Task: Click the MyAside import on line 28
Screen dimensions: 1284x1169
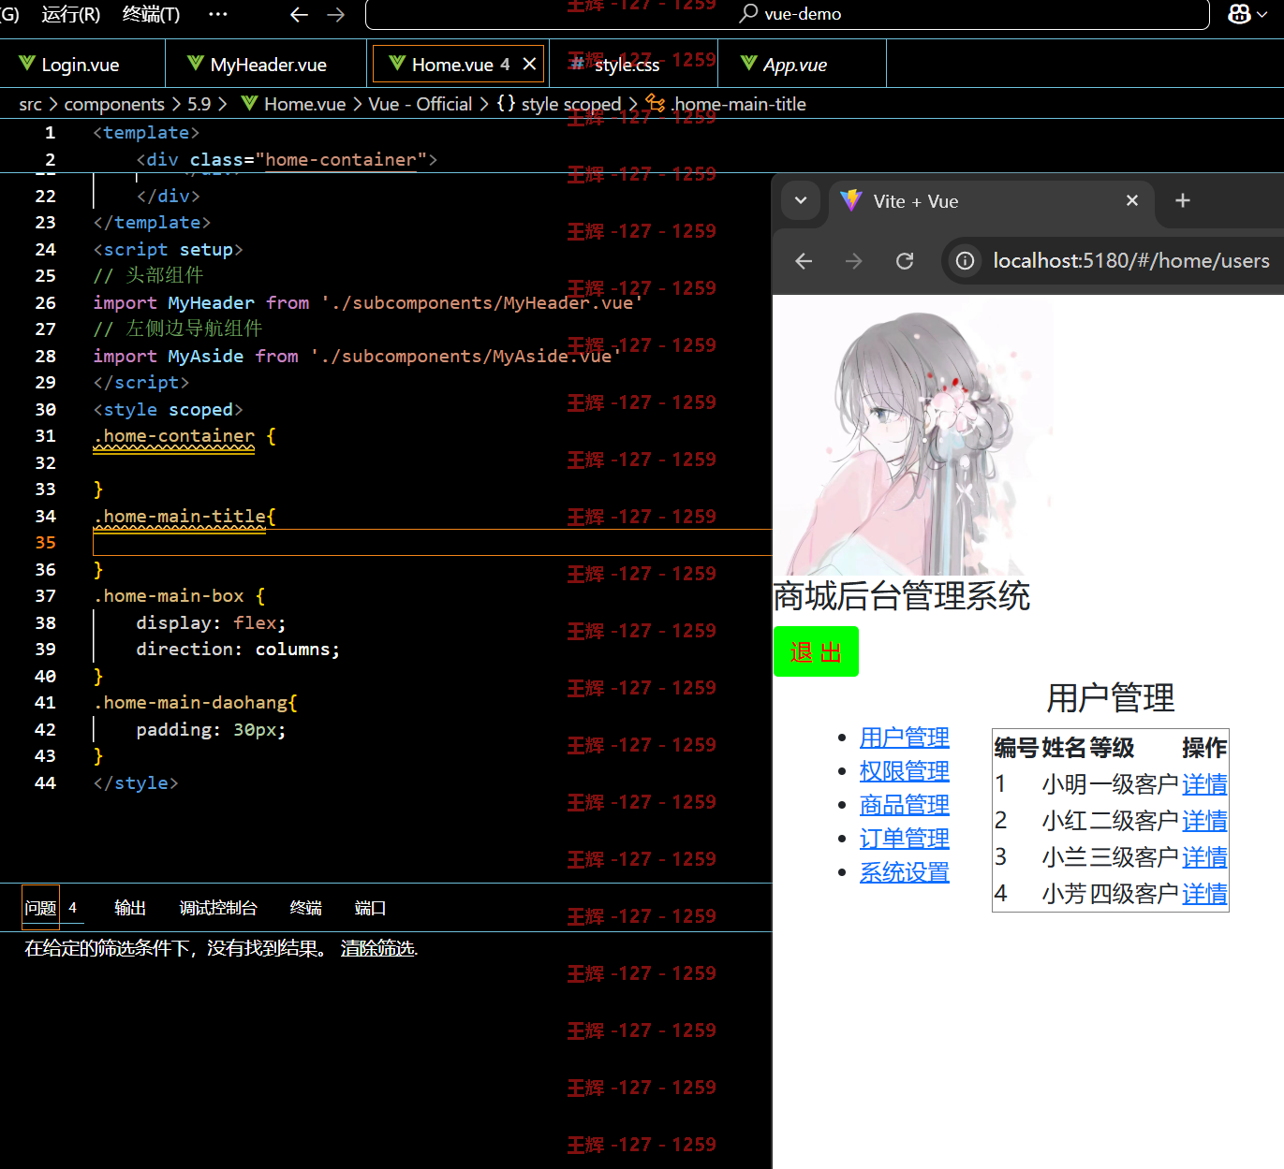Action: [205, 357]
